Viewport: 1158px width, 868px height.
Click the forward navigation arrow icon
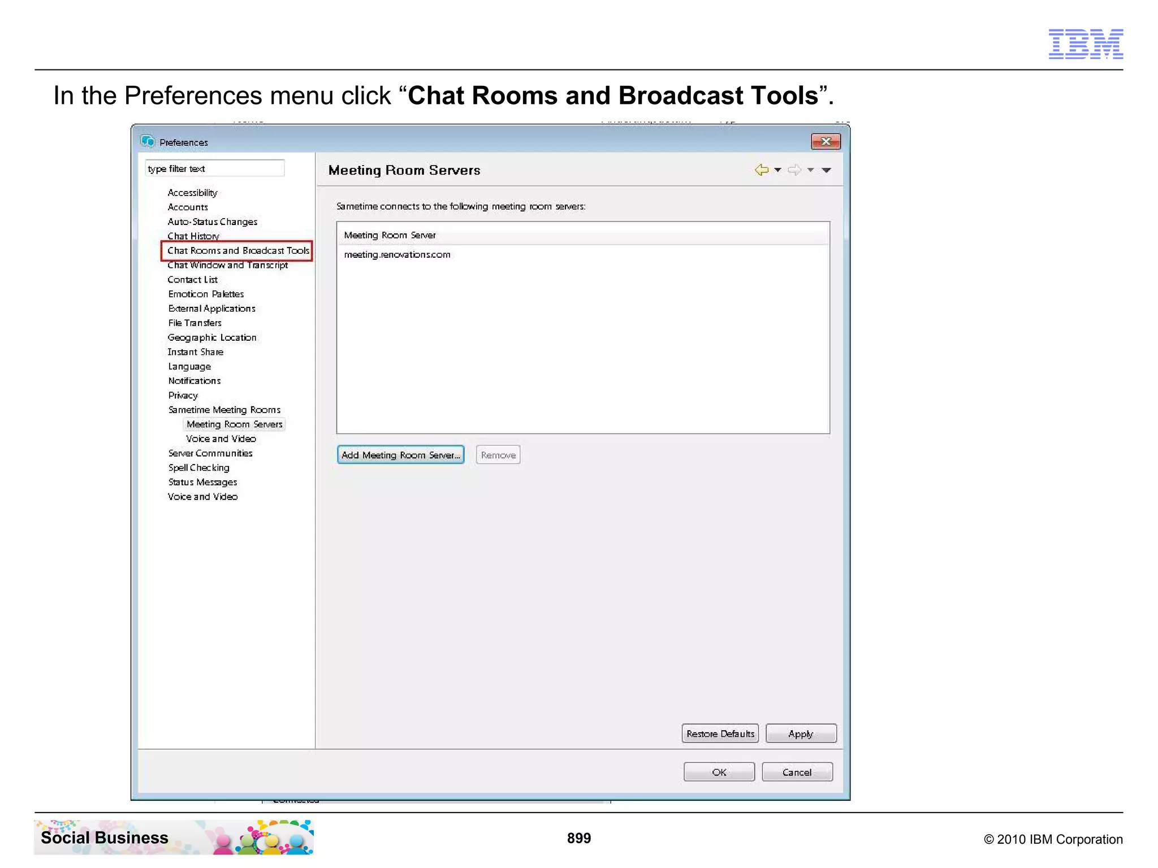(x=794, y=170)
